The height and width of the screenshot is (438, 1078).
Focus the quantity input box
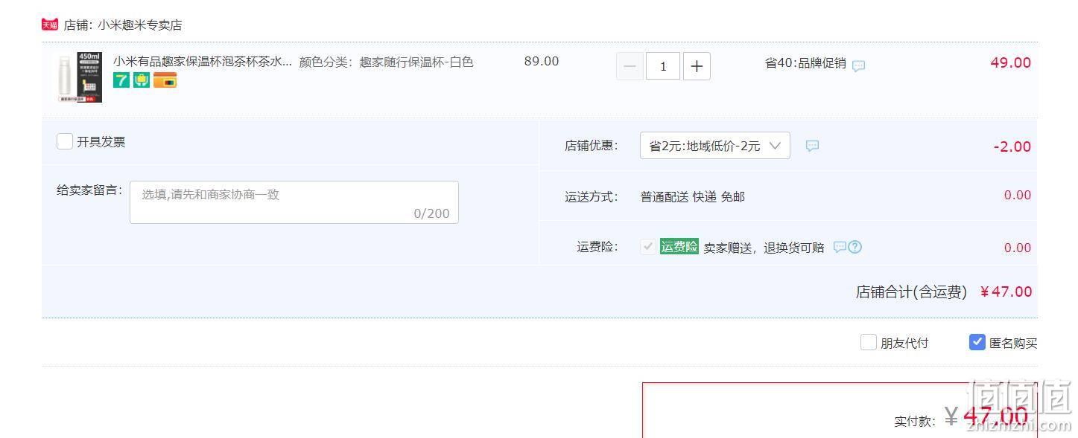pyautogui.click(x=663, y=66)
